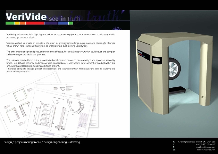Click the green swatch at left of color bar
This screenshot has height=154, width=218.
click(10, 23)
